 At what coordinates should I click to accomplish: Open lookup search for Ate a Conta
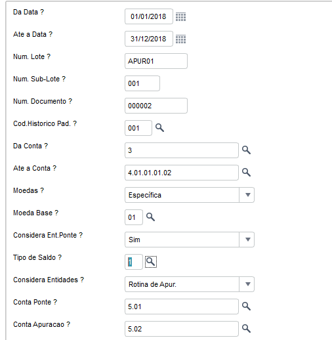pos(246,173)
